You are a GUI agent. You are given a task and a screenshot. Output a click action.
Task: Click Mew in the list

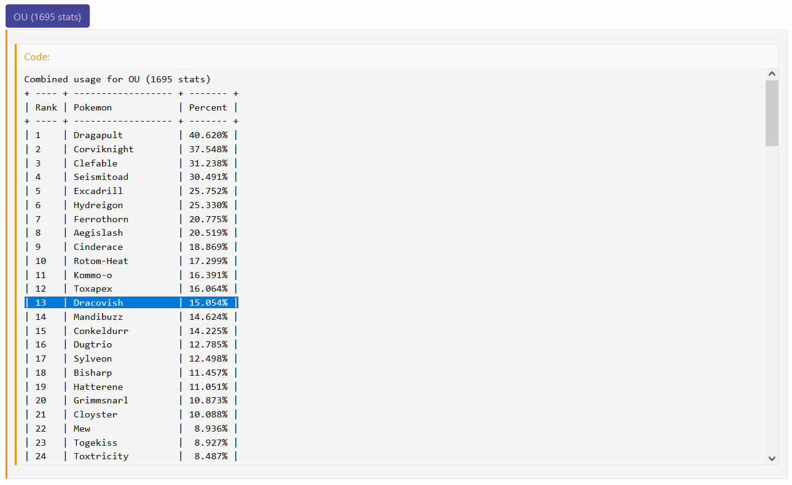82,429
